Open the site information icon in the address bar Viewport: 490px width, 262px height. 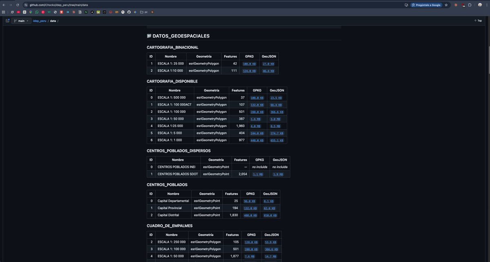(x=26, y=5)
